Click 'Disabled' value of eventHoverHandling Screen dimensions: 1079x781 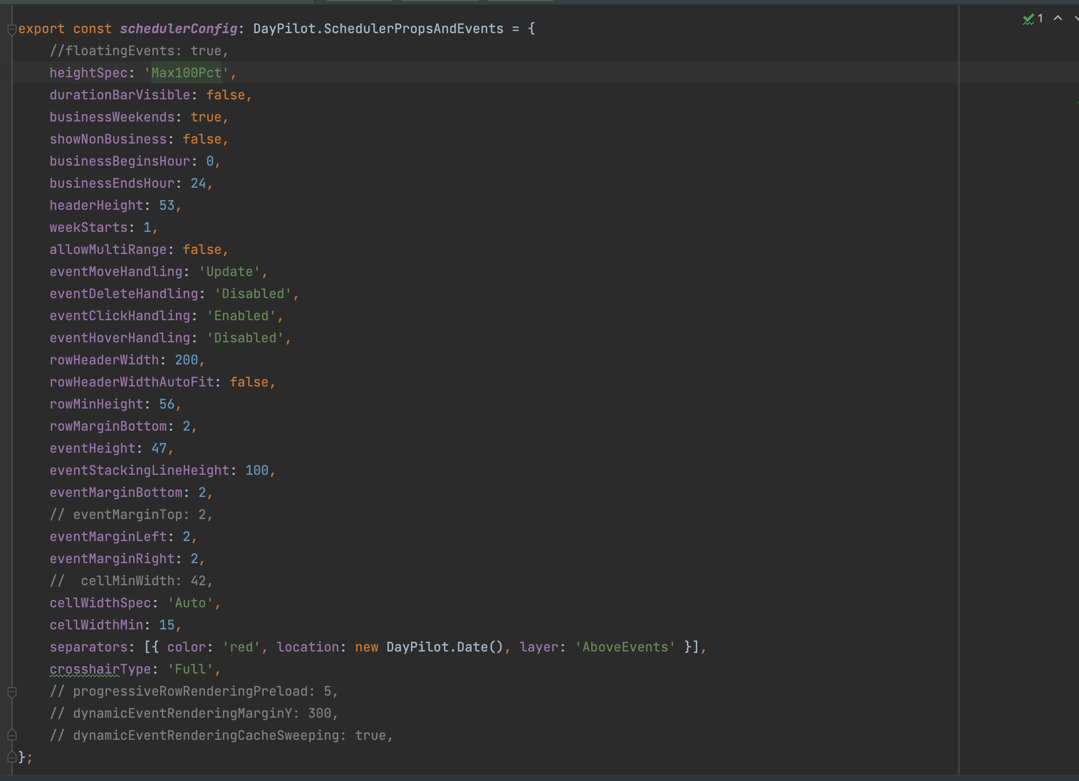(245, 338)
